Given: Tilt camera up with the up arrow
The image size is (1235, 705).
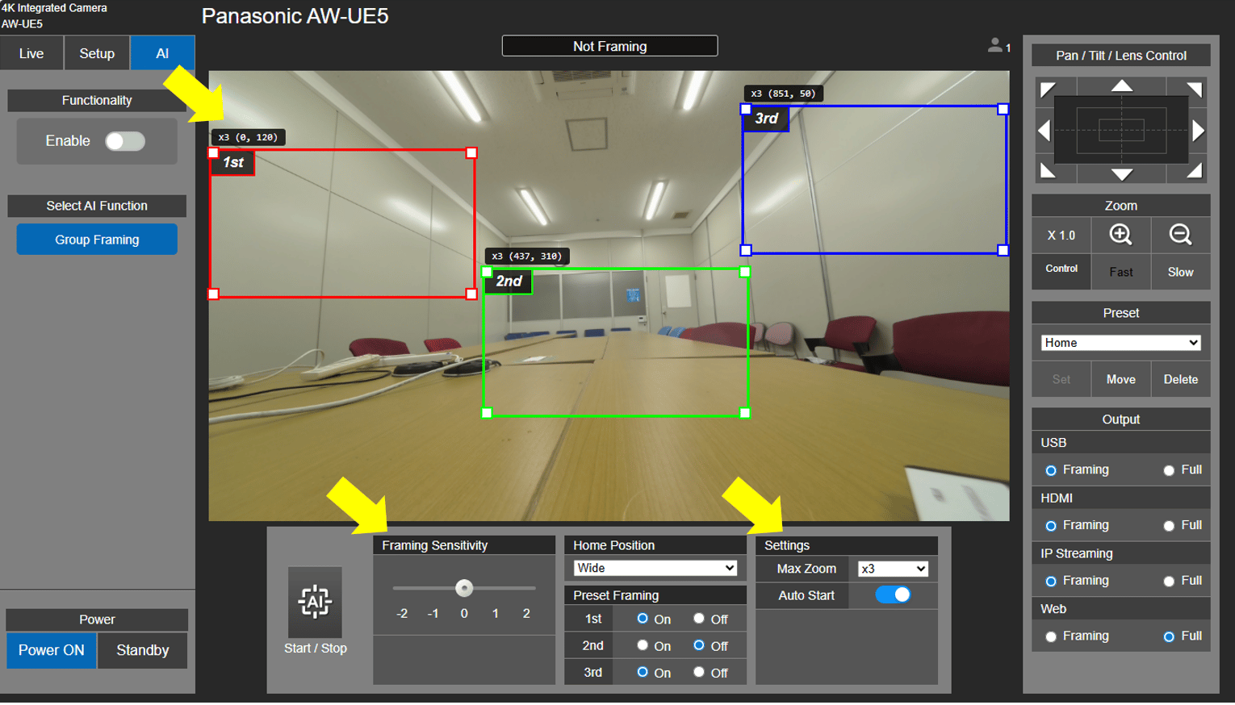Looking at the screenshot, I should [1121, 86].
